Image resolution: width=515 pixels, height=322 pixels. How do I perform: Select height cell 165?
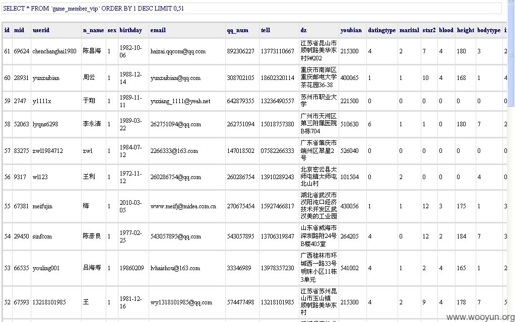[x=461, y=268]
